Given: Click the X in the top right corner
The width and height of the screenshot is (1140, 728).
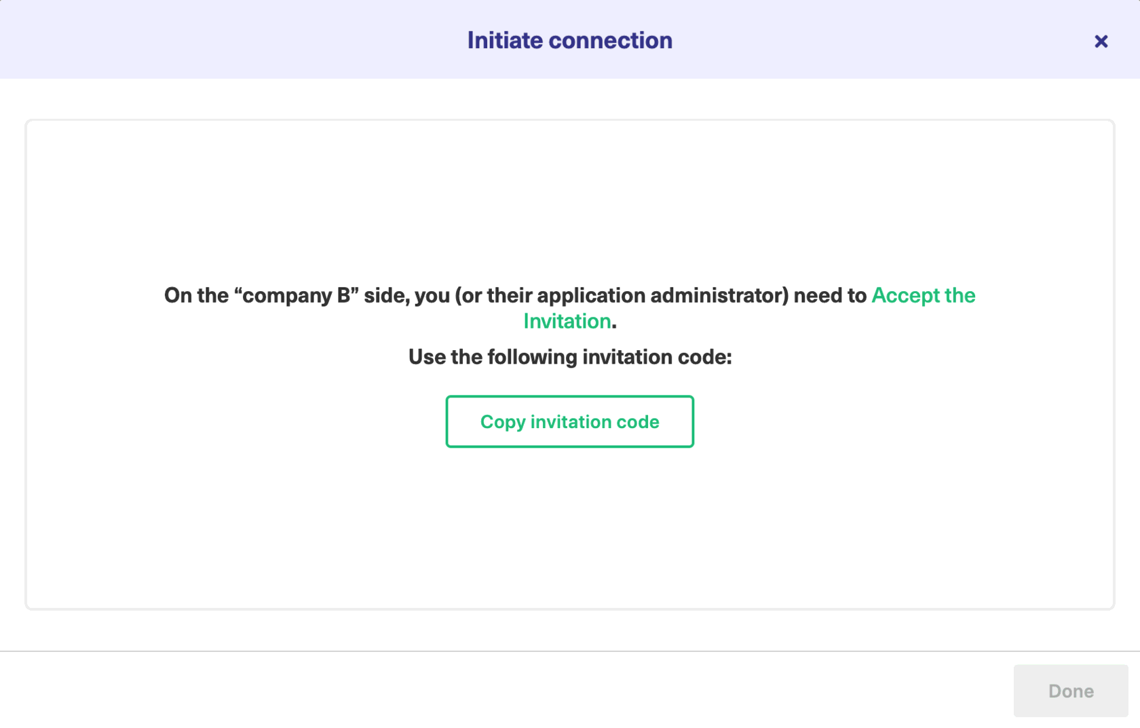Looking at the screenshot, I should 1101,41.
